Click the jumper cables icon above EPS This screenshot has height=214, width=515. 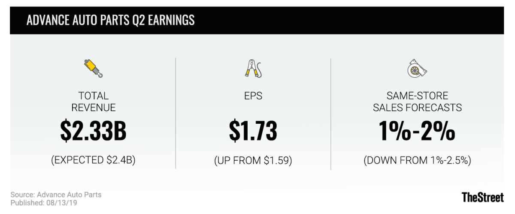tap(253, 68)
